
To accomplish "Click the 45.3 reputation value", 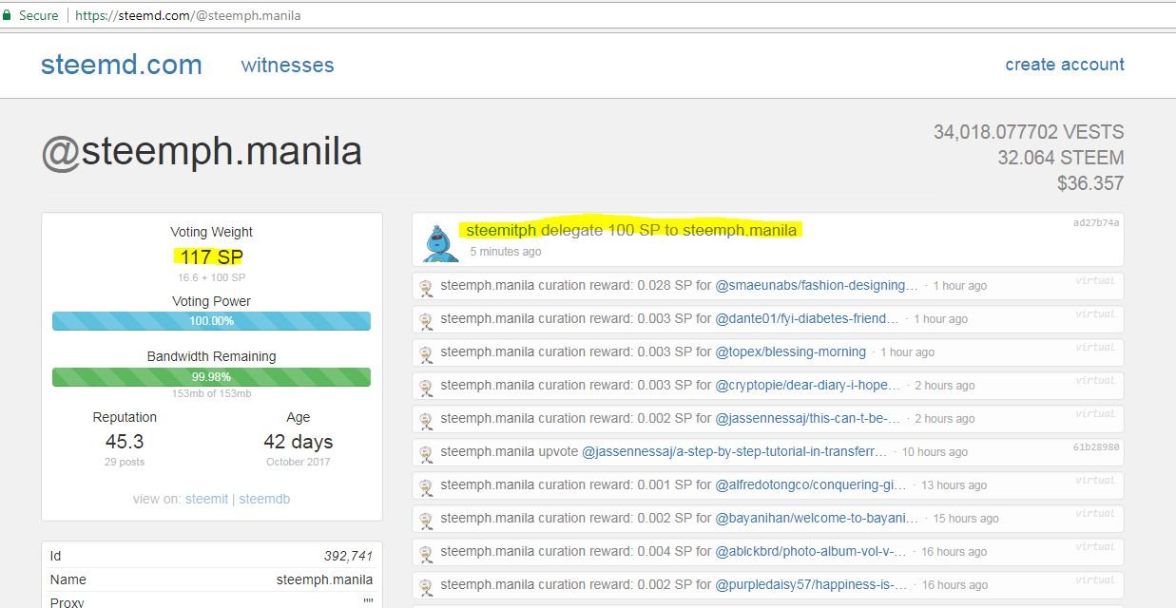I will click(x=125, y=442).
